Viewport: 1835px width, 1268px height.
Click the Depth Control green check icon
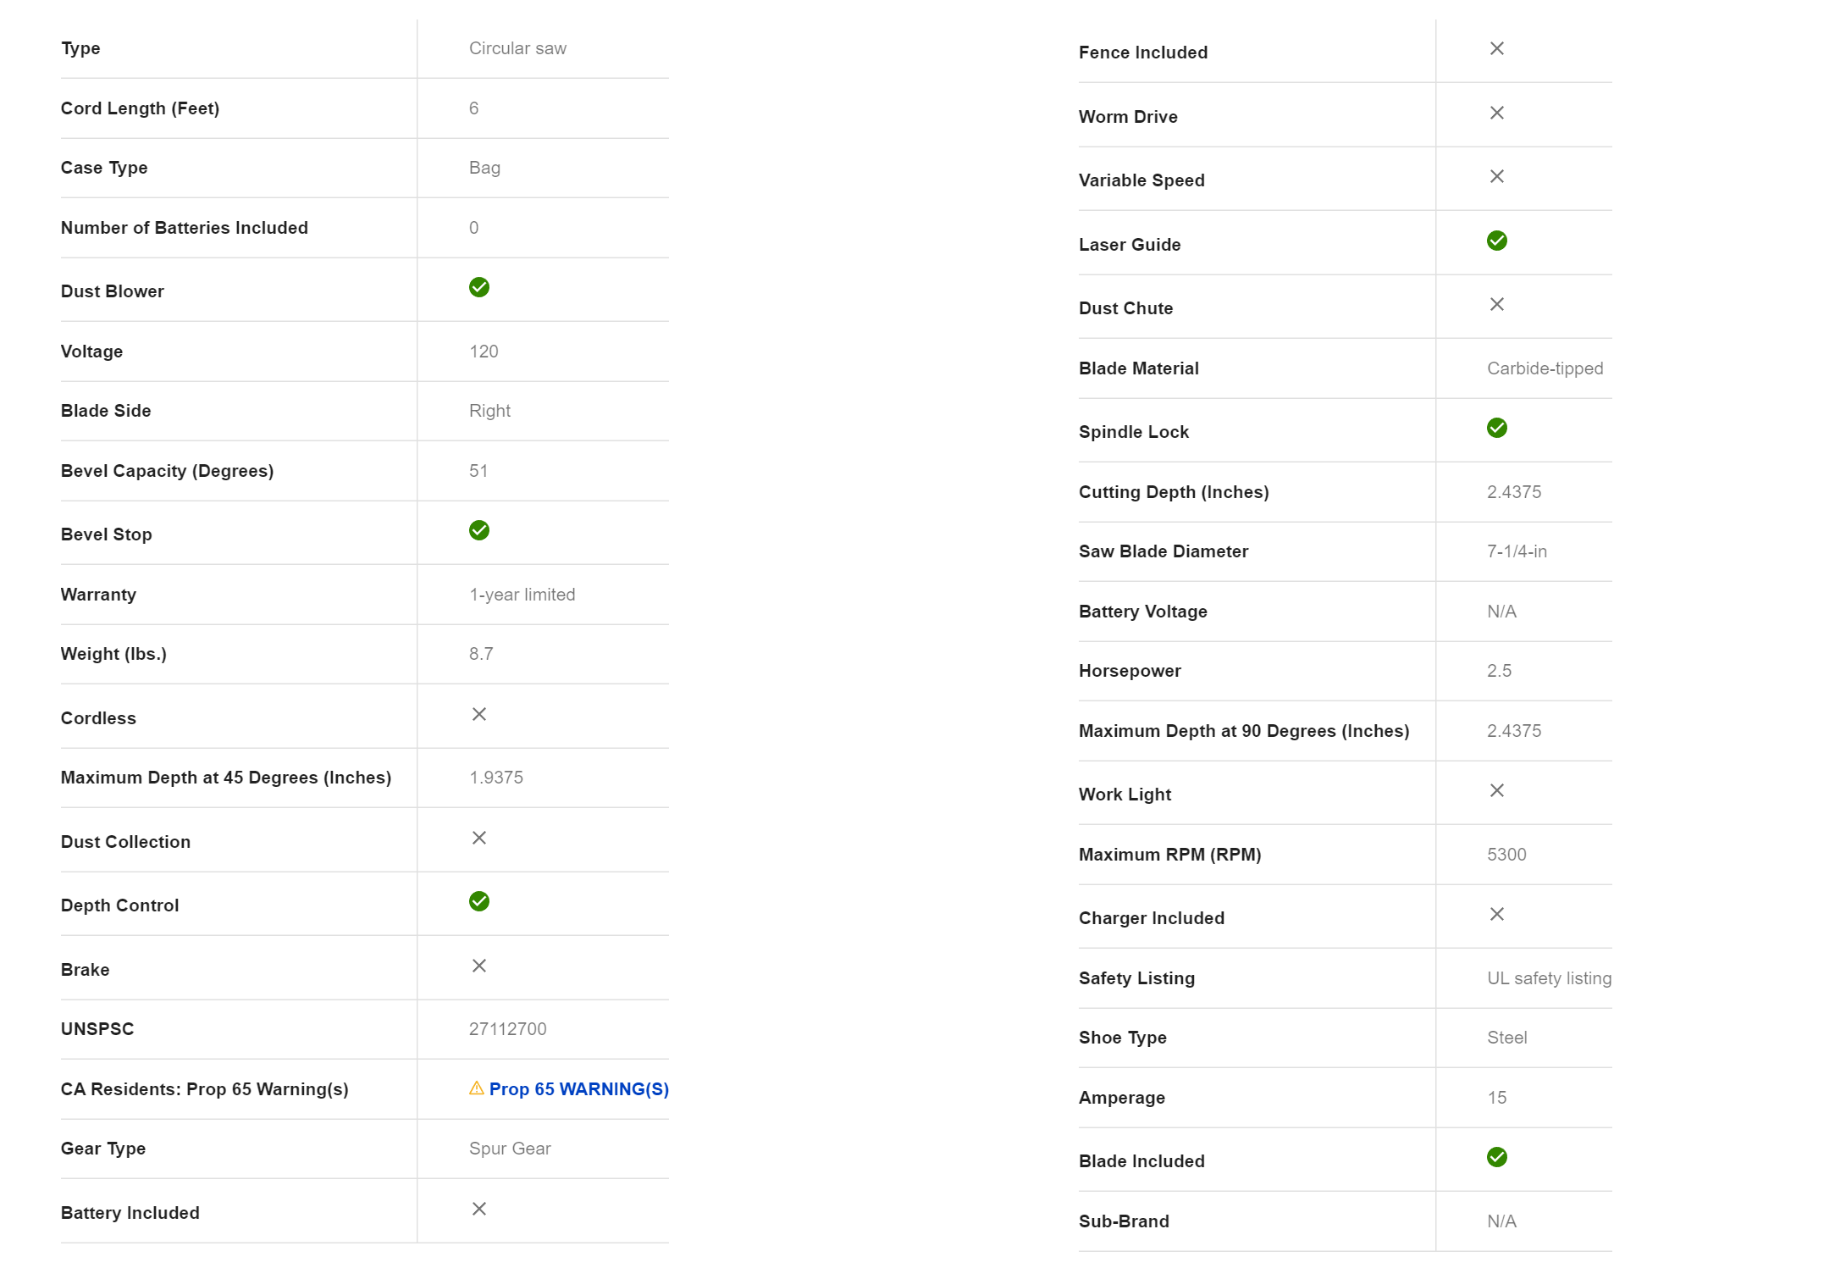[479, 902]
